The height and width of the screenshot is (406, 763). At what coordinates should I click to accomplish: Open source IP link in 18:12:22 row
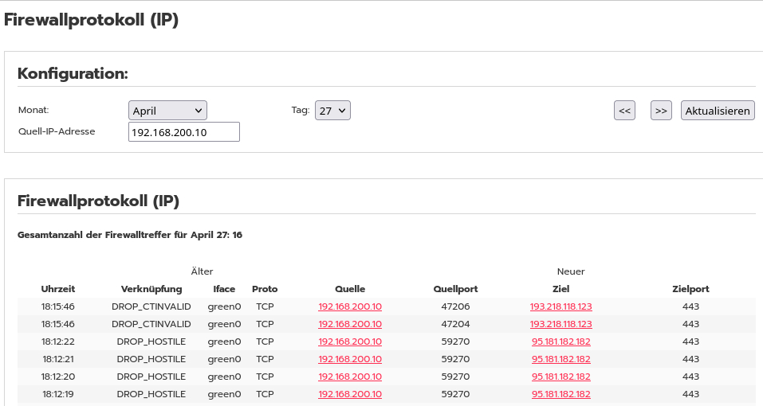pos(350,342)
